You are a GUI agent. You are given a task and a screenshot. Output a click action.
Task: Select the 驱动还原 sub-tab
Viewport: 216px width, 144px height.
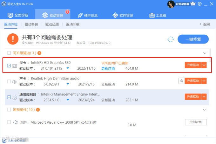[x=52, y=24]
